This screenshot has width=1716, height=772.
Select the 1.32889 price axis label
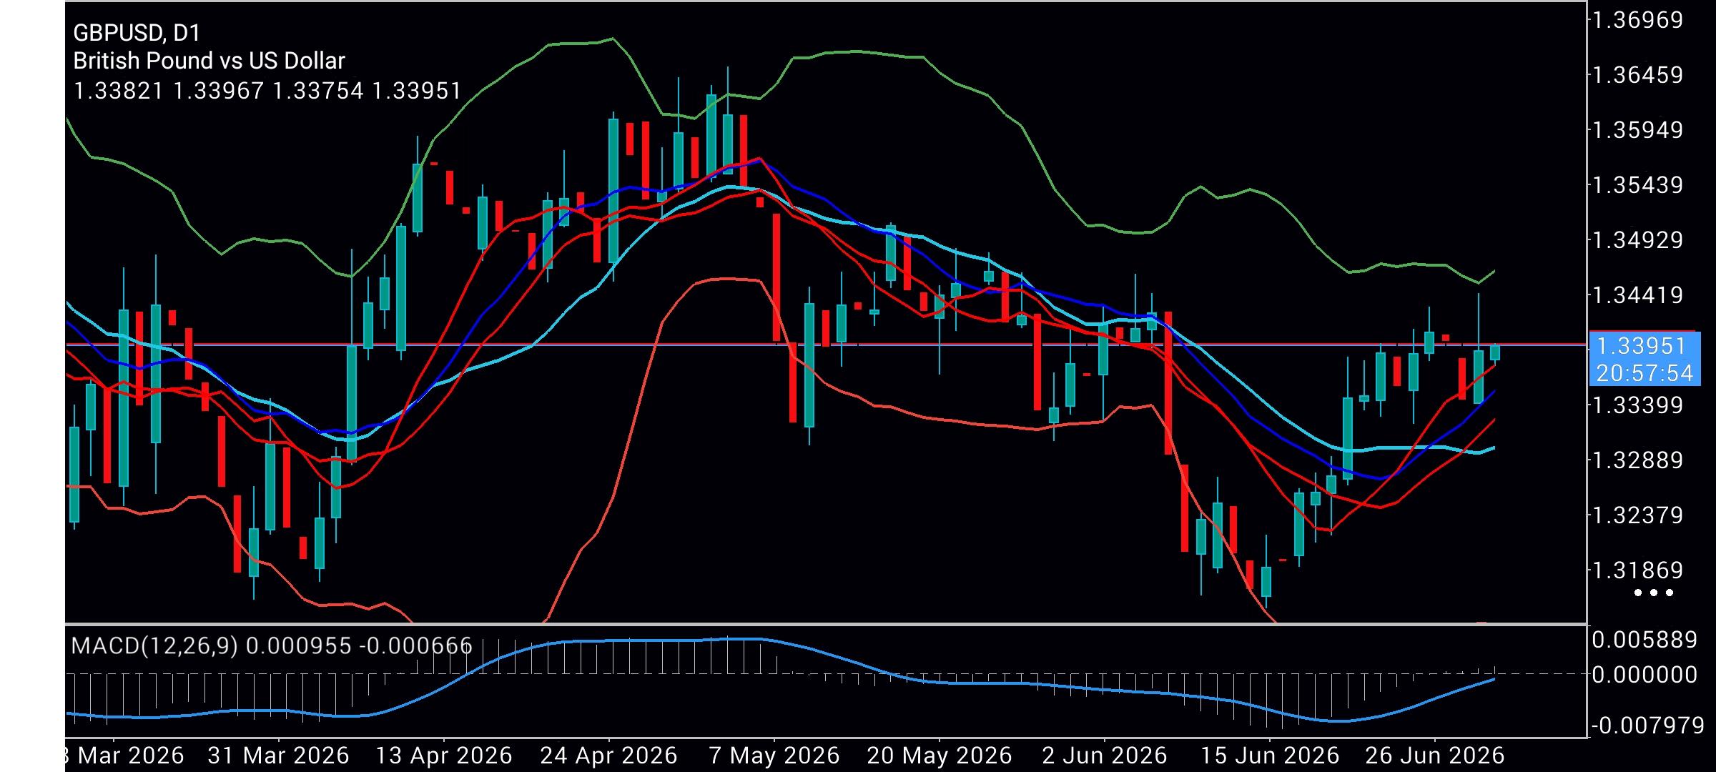tap(1637, 460)
